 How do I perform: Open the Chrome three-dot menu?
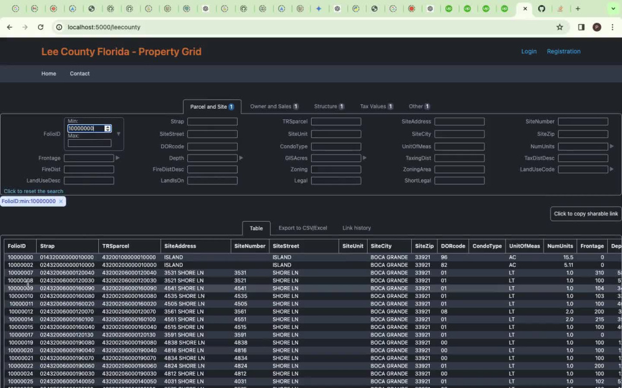pos(612,27)
